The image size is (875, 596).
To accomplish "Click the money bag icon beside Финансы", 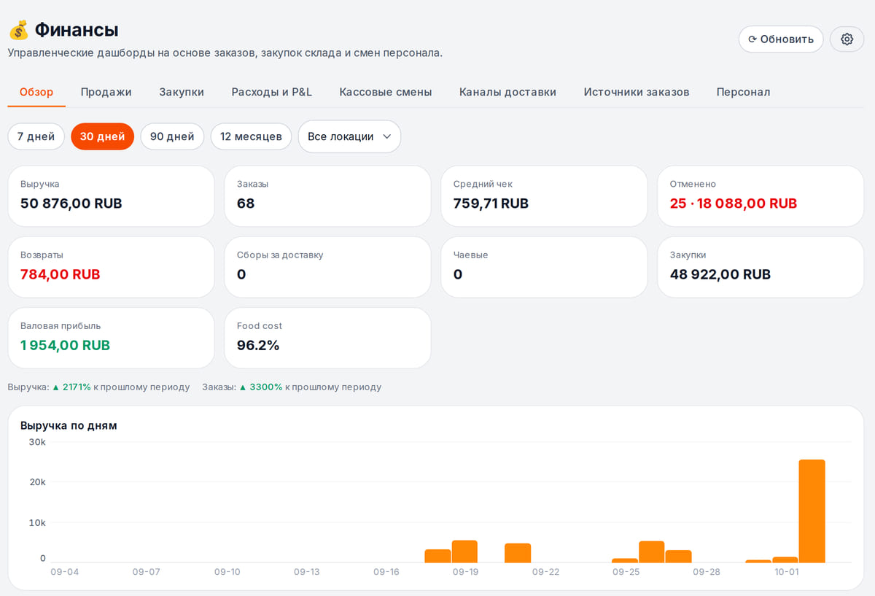I will click(18, 31).
